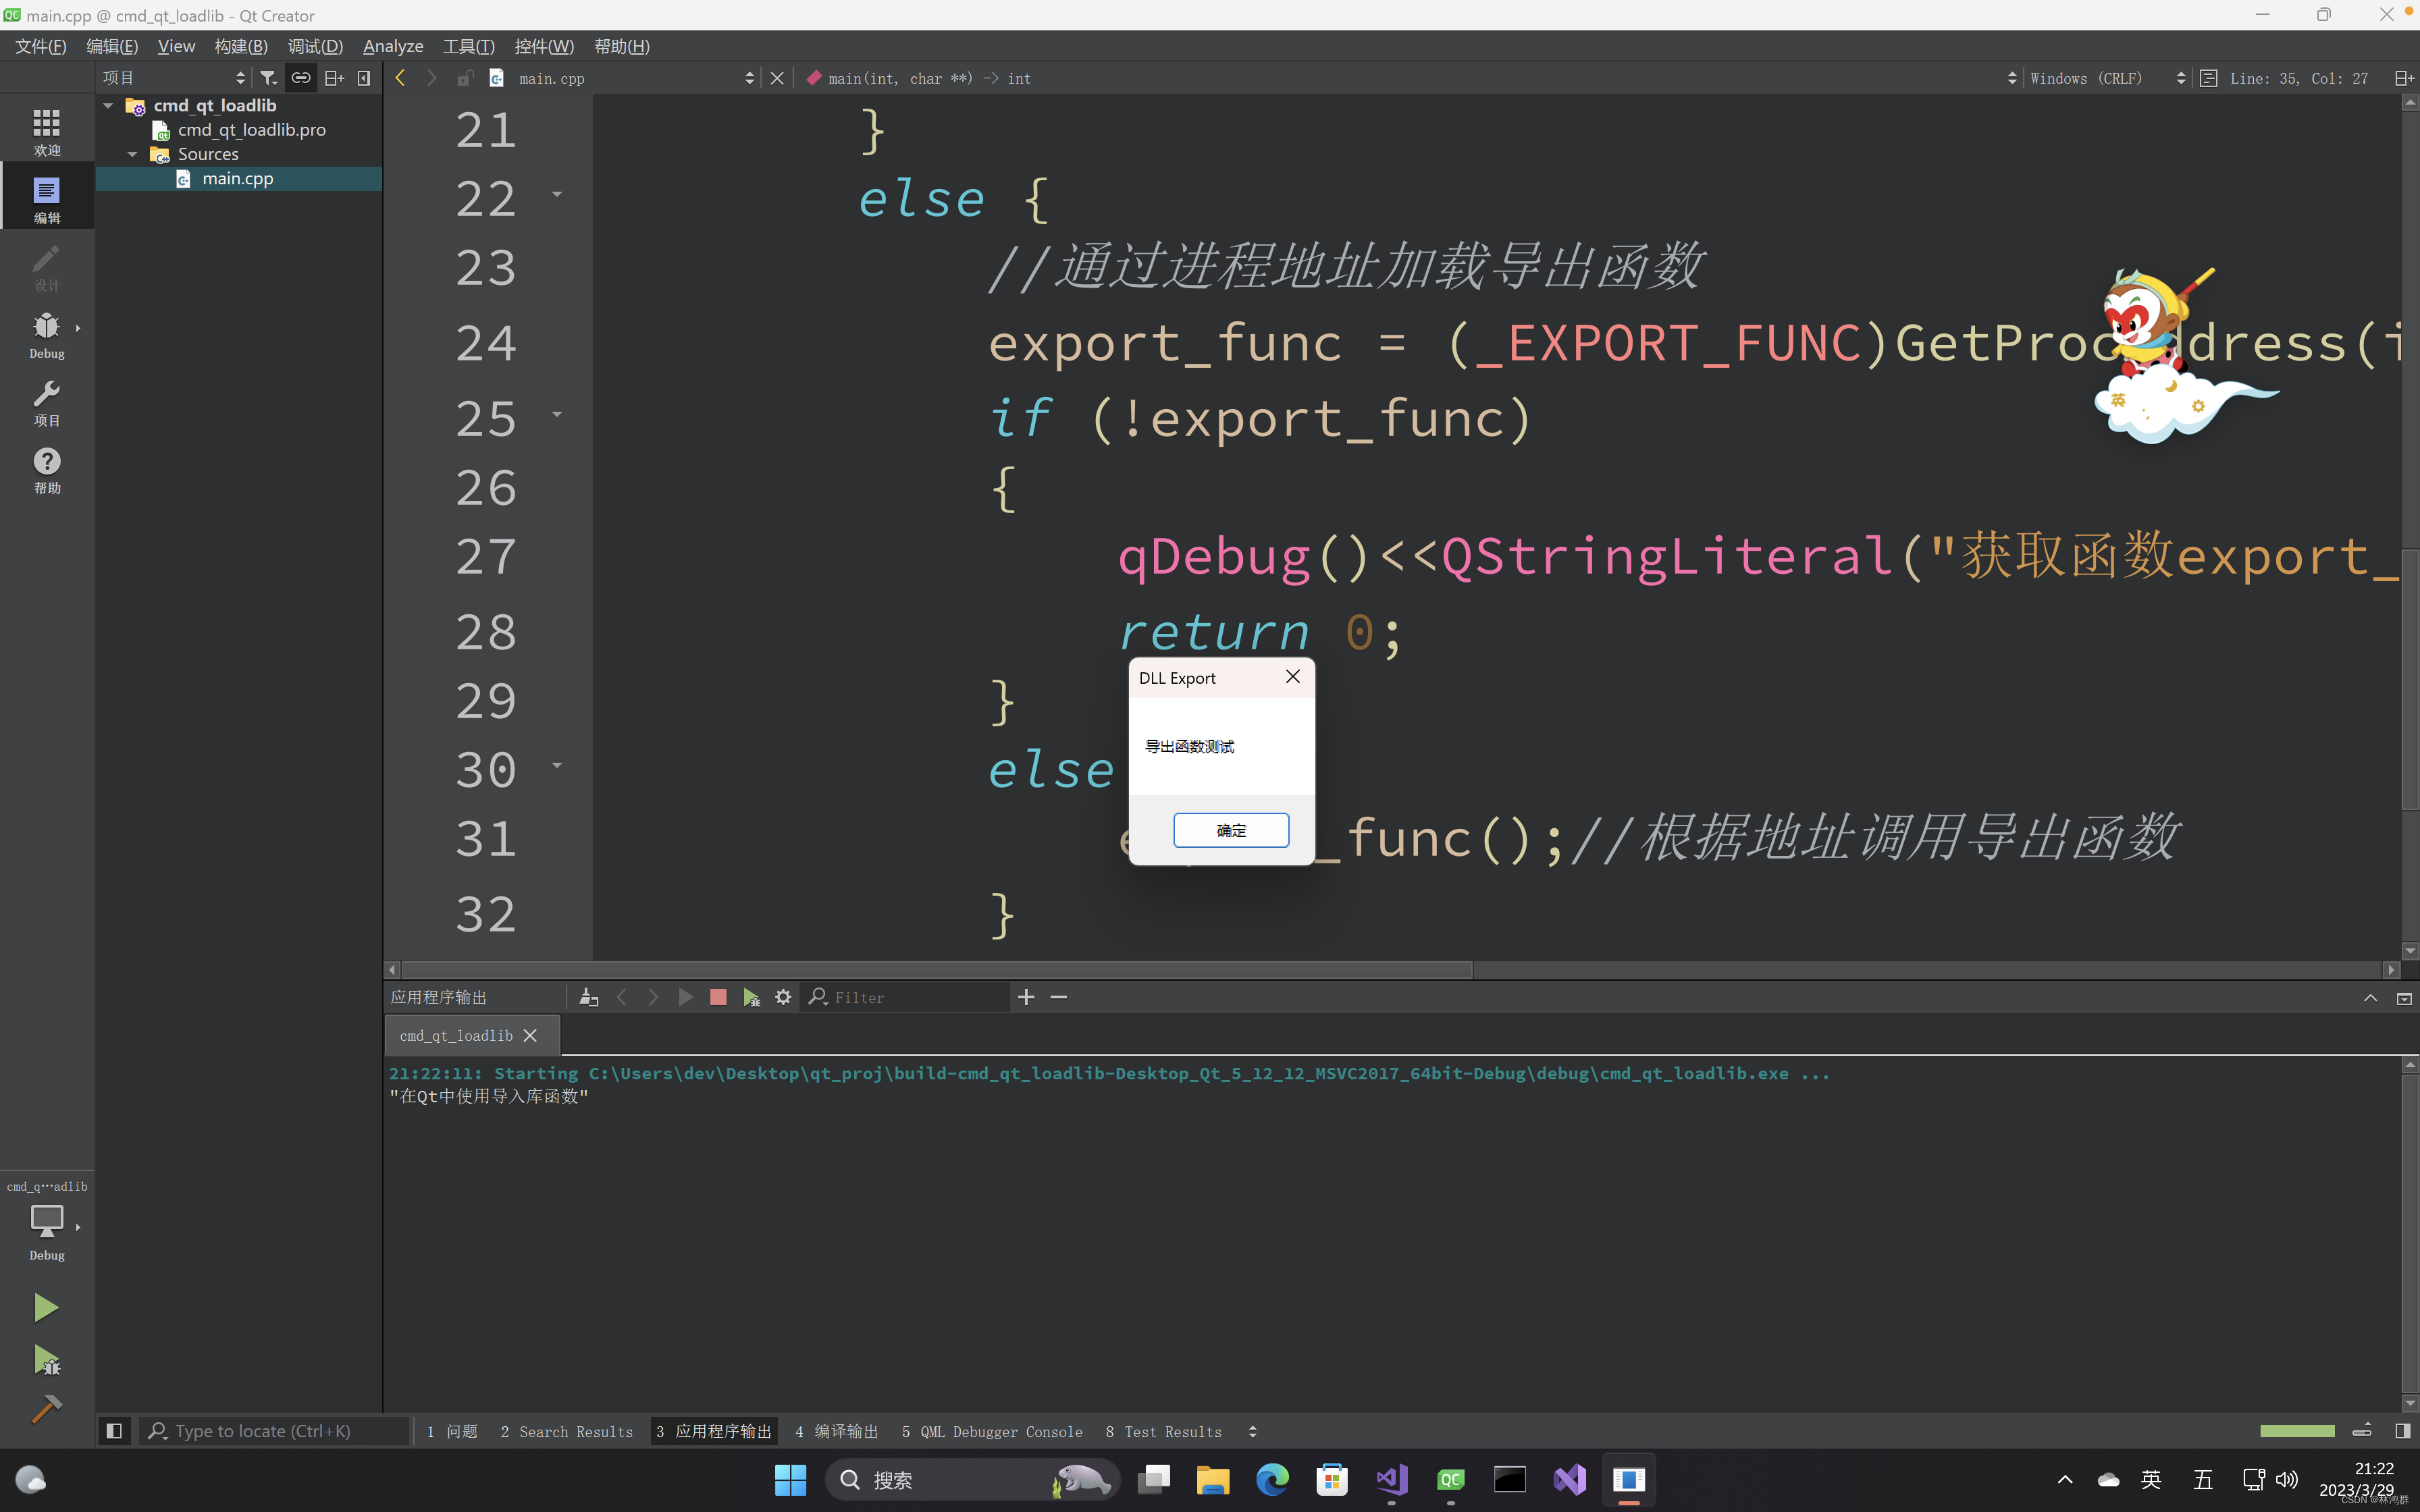Image resolution: width=2420 pixels, height=1512 pixels.
Task: Click the filter funnel icon in project panel
Action: 267,77
